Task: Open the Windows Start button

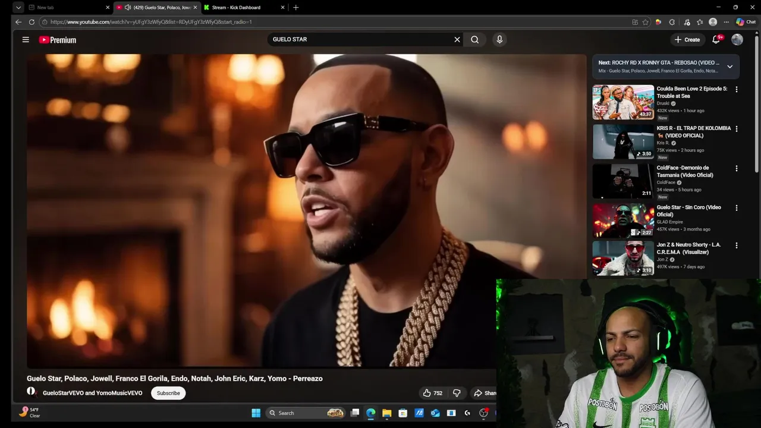Action: (x=256, y=413)
